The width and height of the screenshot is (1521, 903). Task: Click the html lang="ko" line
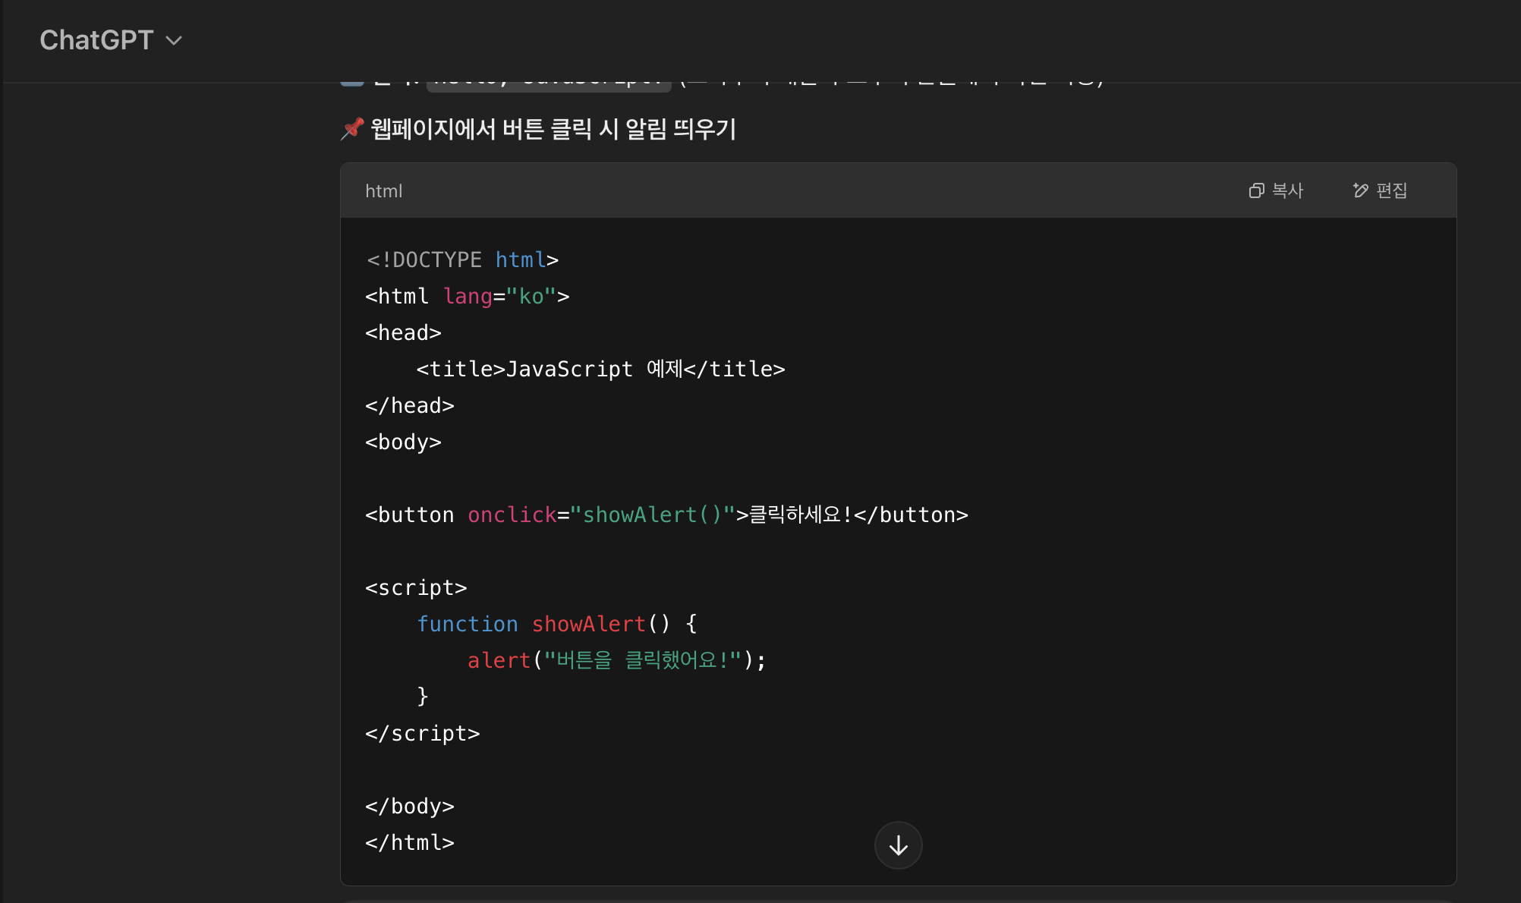(467, 297)
